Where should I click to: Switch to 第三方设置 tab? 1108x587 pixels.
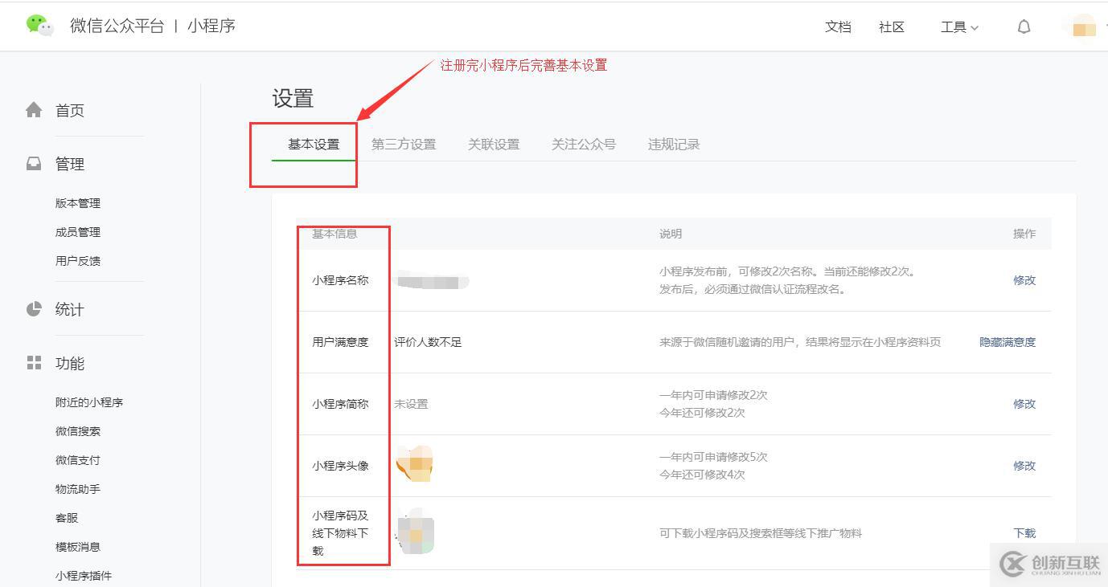point(404,145)
